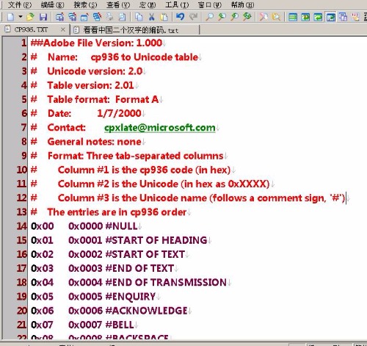367x346 pixels.
Task: Click the single-window close document toolbar icon
Action: pyautogui.click(x=84, y=17)
